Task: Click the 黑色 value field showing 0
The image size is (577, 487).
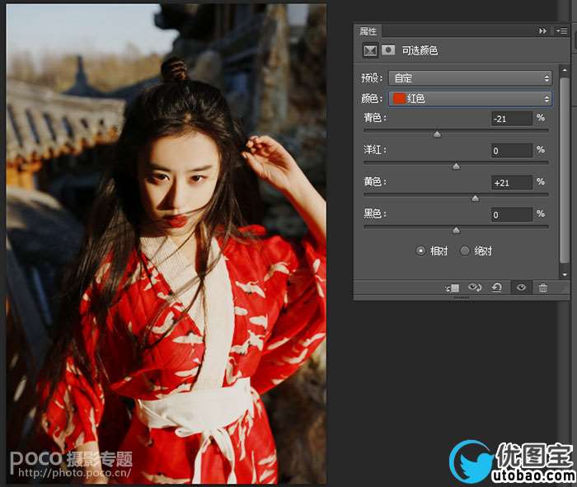Action: pyautogui.click(x=512, y=215)
